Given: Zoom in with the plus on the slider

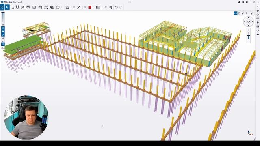Looking at the screenshot, I should coord(248,30).
